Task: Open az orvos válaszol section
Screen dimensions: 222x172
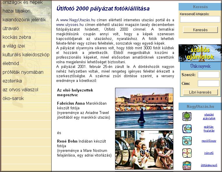Action: coord(20,89)
